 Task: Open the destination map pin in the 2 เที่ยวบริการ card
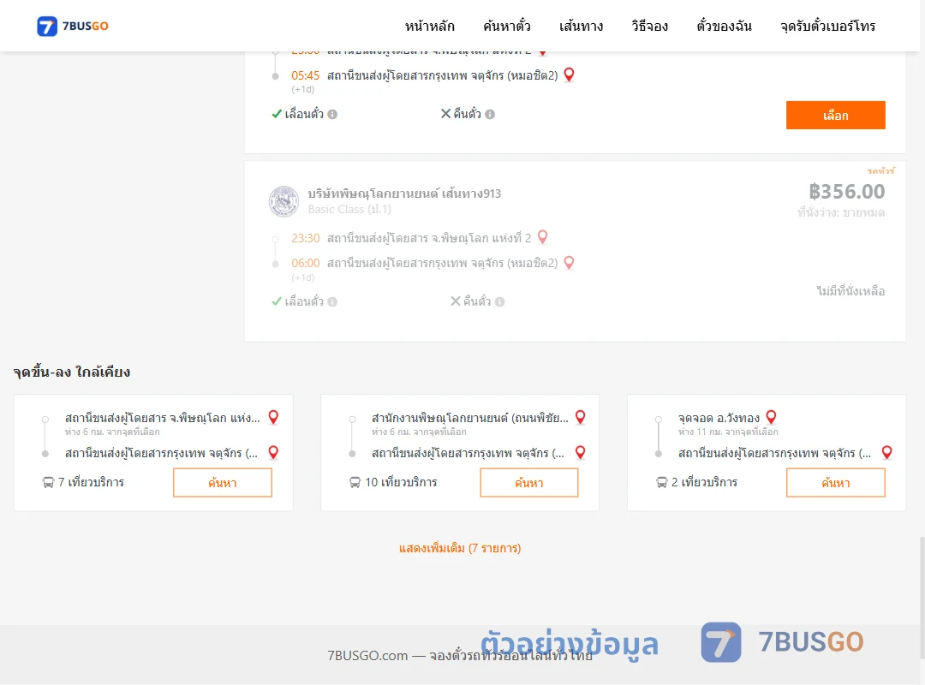click(886, 453)
